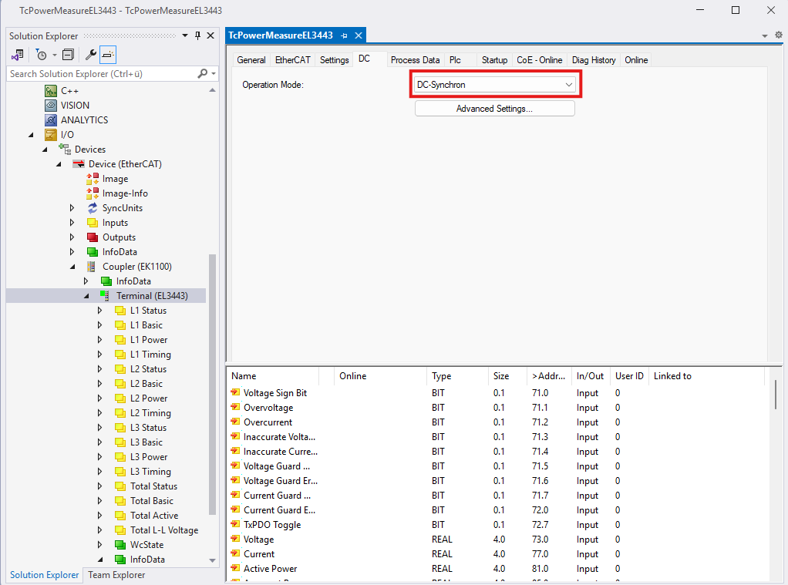Open Properties via the wrench icon
788x585 pixels.
point(90,55)
